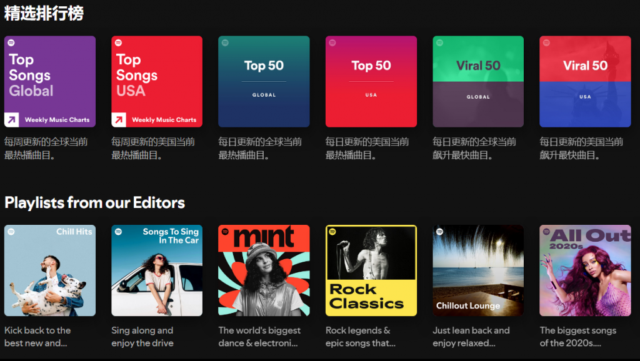Click the arrow icon on Top Songs USA
This screenshot has height=361, width=640.
coord(119,120)
